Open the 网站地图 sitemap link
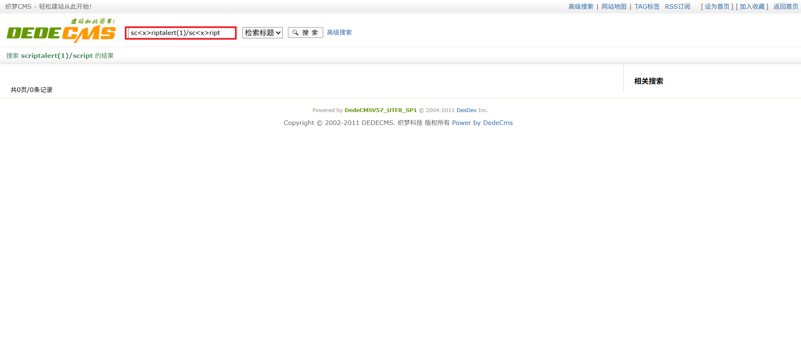The width and height of the screenshot is (801, 362). point(614,7)
